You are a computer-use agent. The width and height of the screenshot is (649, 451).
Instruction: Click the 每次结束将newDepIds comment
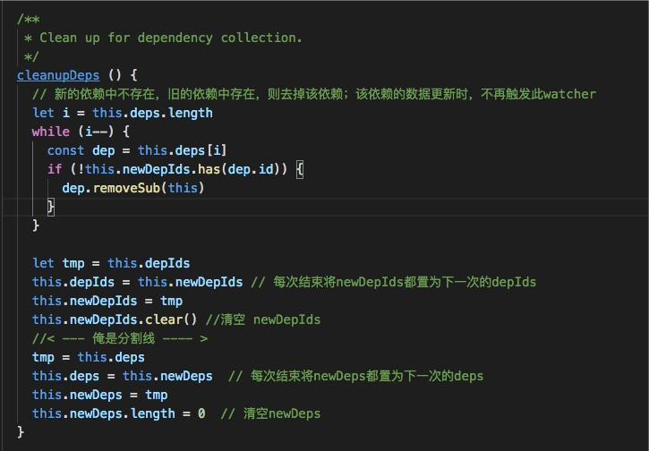tap(393, 282)
